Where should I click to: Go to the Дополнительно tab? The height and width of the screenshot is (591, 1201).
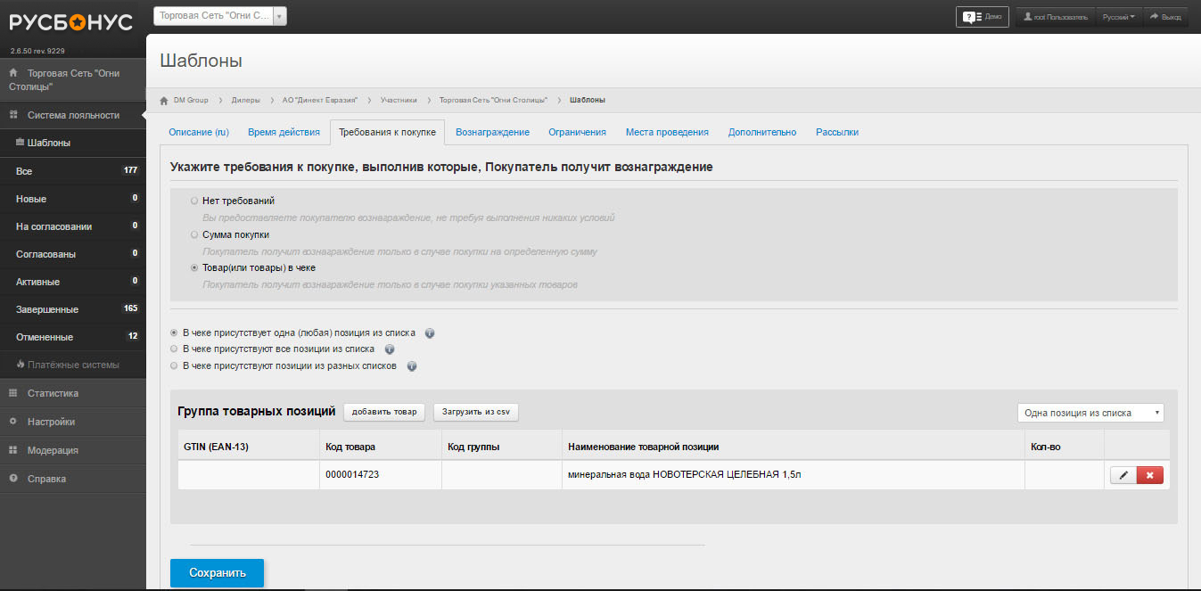(x=762, y=132)
